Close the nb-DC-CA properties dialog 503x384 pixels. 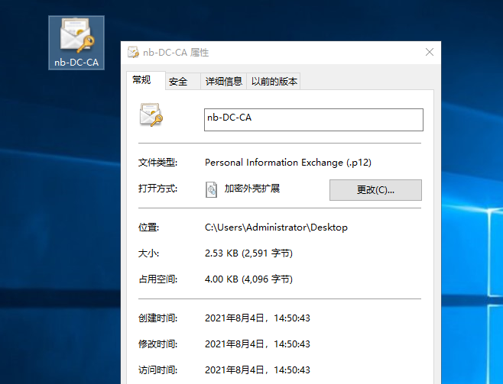[430, 52]
